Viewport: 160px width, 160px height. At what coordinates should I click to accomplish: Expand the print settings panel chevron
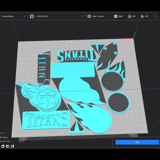pyautogui.click(x=155, y=16)
